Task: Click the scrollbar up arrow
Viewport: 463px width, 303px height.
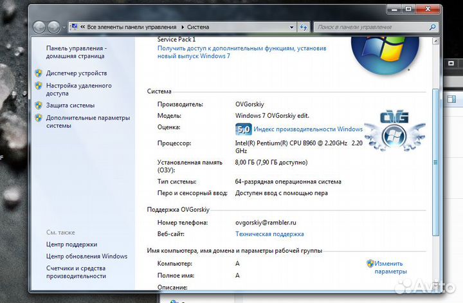Action: (x=435, y=41)
